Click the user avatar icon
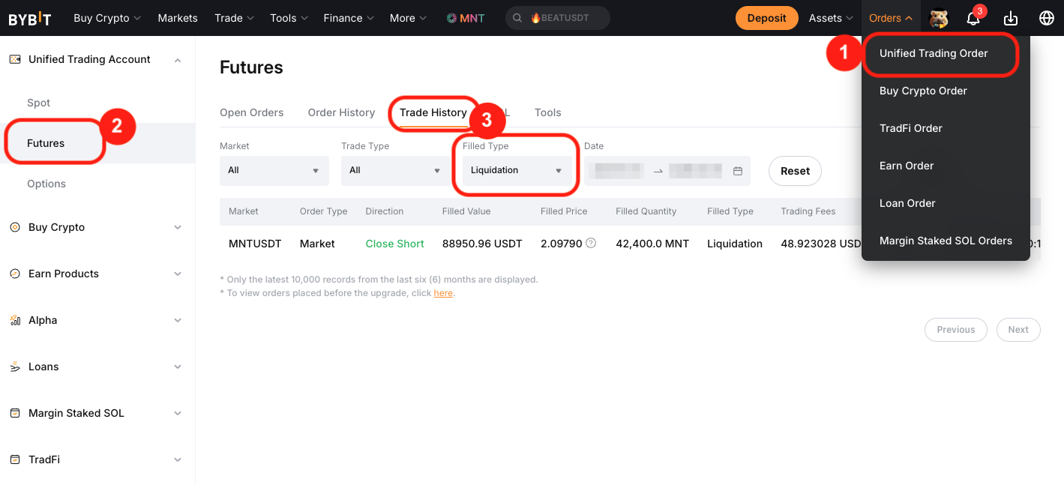Screen dimensions: 1064x485 (939, 19)
